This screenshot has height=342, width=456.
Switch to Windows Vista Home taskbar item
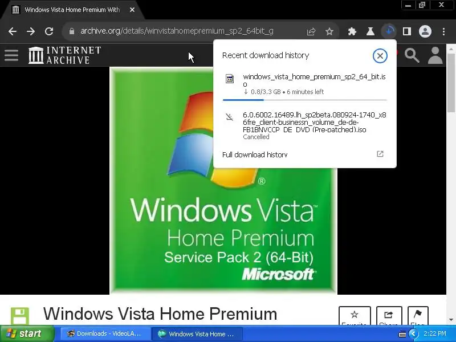(197, 334)
